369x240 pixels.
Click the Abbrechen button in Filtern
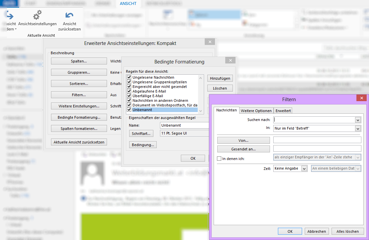317,231
